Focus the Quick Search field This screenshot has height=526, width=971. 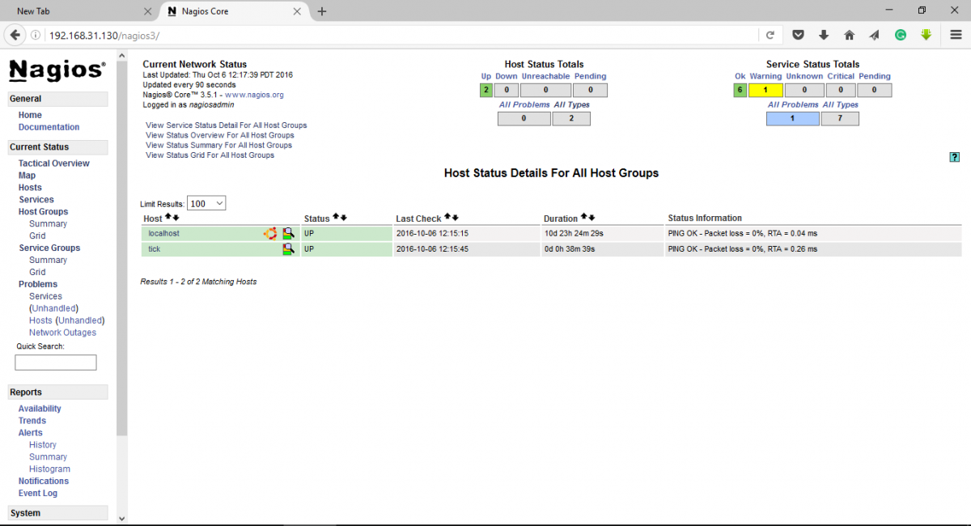tap(56, 363)
